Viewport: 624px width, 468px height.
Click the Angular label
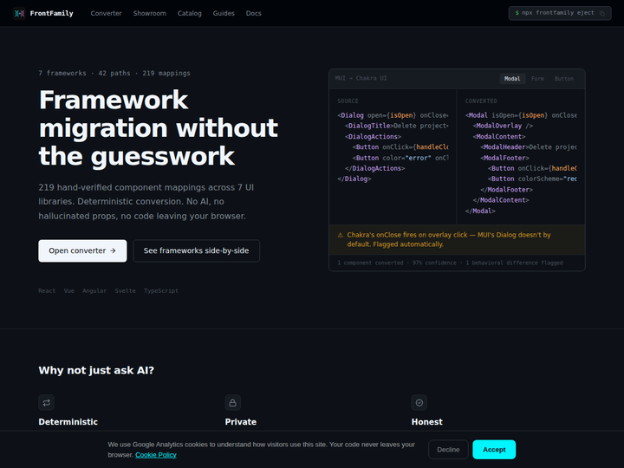[94, 291]
